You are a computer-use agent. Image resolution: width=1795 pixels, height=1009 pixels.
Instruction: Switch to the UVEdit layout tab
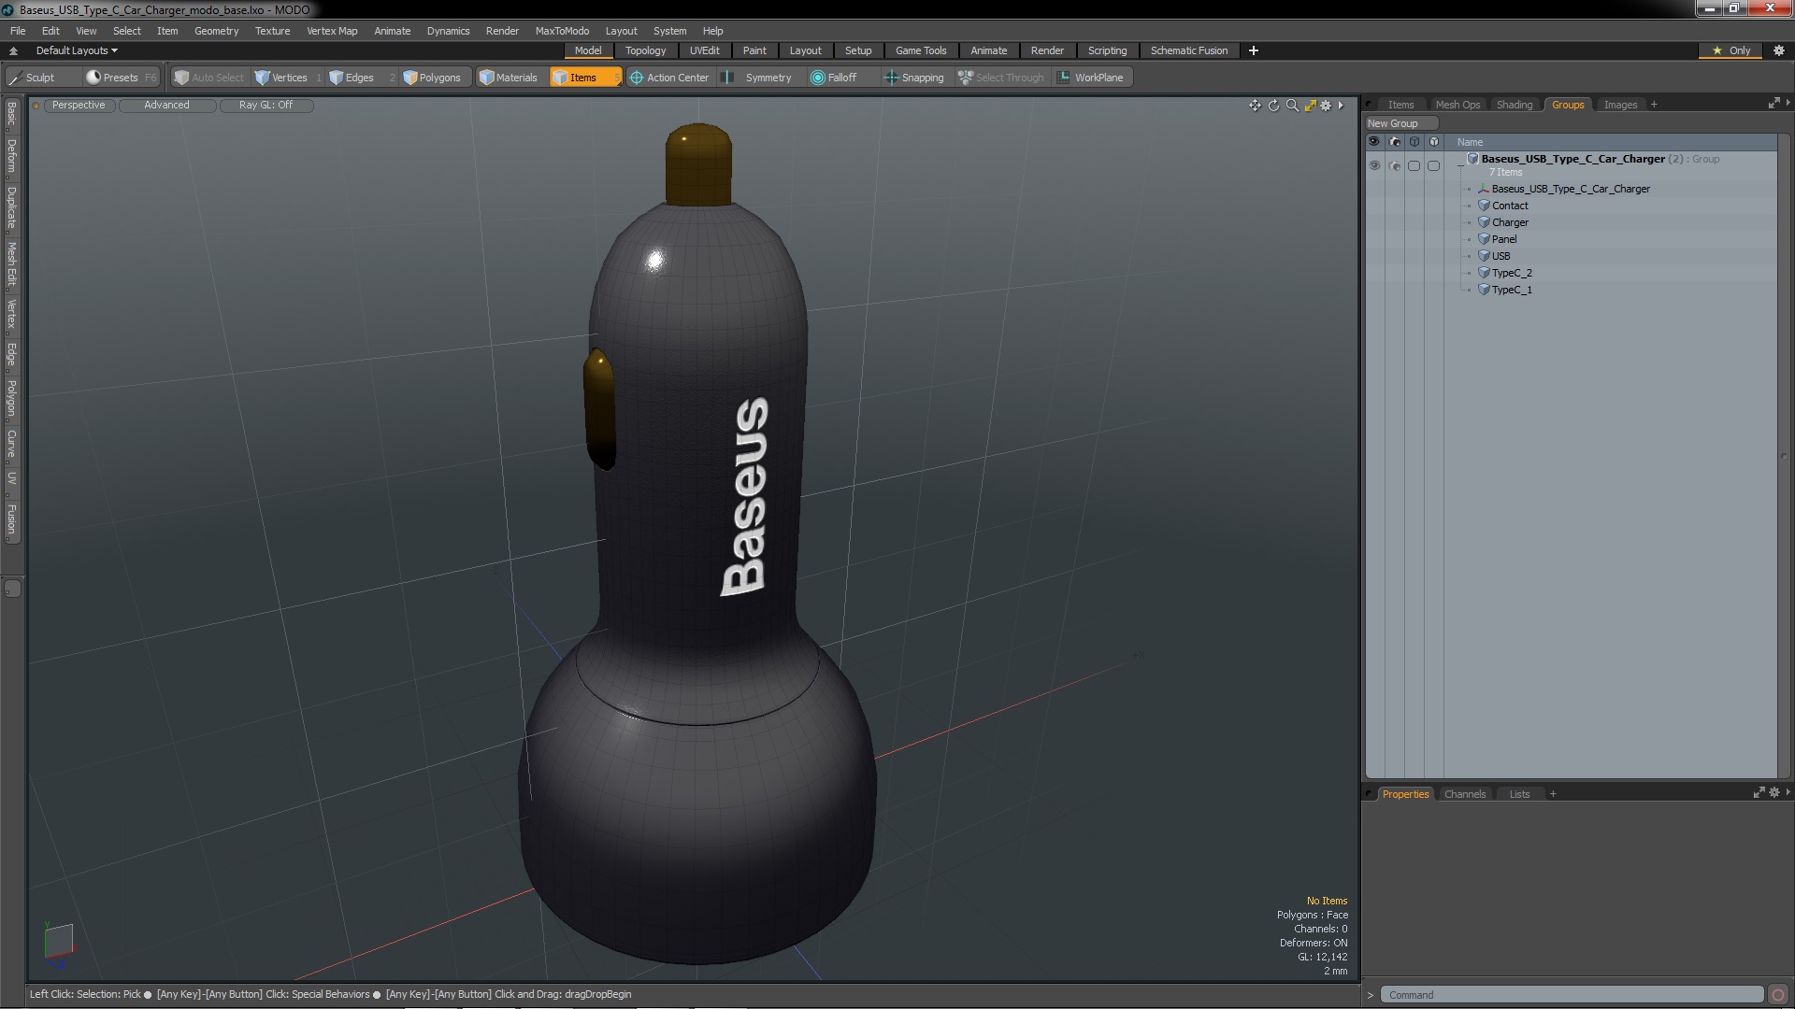(704, 50)
